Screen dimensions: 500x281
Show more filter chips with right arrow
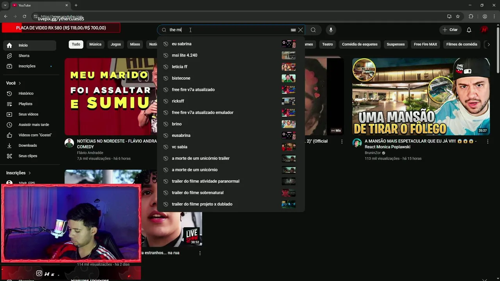(x=488, y=44)
